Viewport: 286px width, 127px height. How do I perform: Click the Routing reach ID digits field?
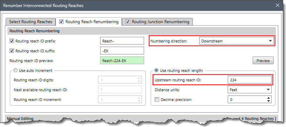[x=120, y=80]
